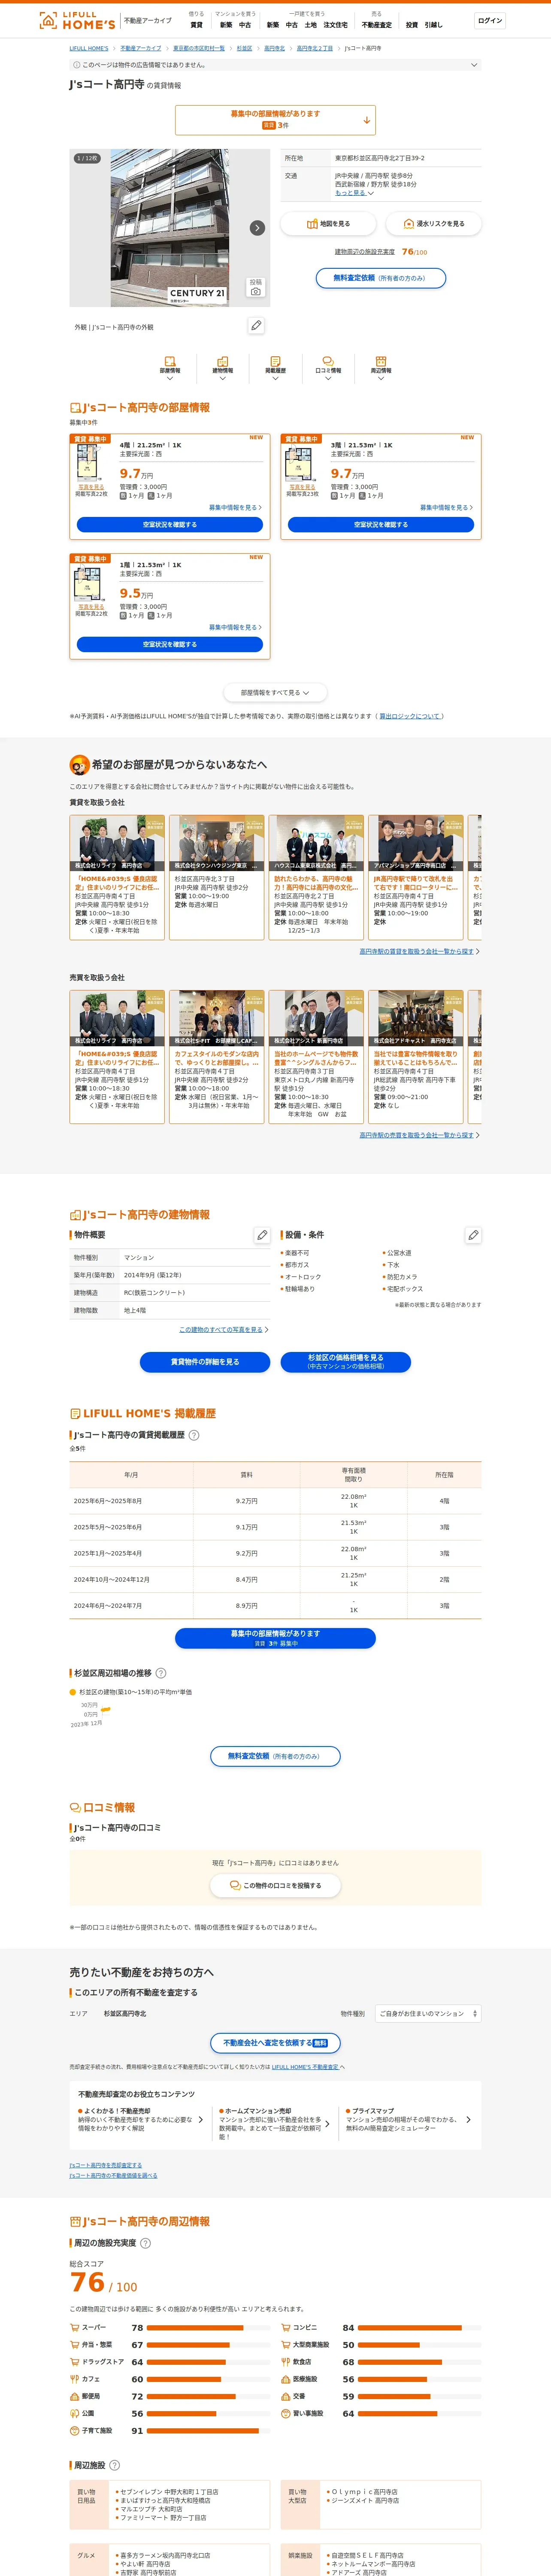Expand プライスマップ item arrow
The height and width of the screenshot is (2576, 551).
pos(468,2119)
